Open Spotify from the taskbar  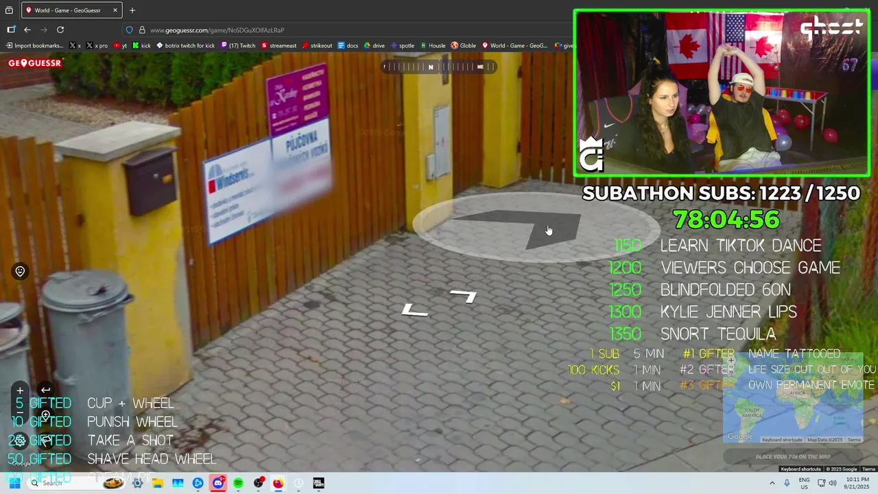pyautogui.click(x=238, y=483)
